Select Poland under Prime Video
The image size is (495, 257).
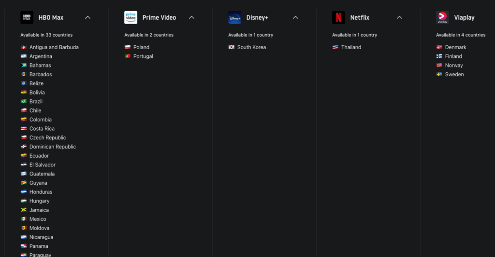click(141, 47)
